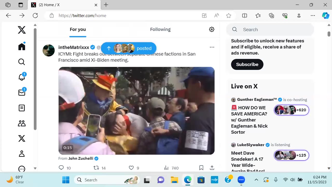
Task: Click the Subscribe button
Action: point(247,64)
